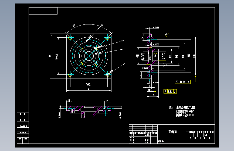Click the central bore circle of the plan view

pos(89,56)
